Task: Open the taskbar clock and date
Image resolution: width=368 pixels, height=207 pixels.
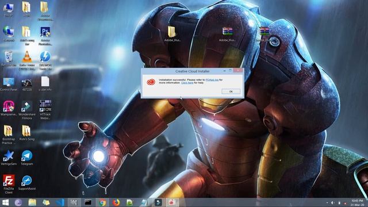Action: (x=357, y=203)
